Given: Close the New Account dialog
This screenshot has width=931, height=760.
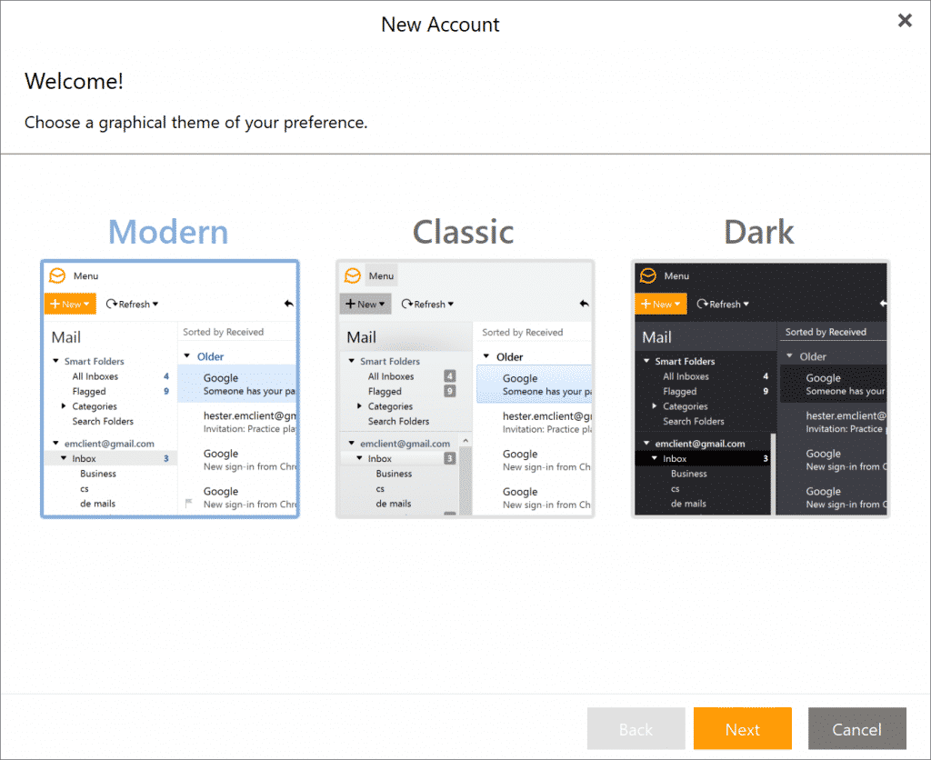Looking at the screenshot, I should click(905, 21).
